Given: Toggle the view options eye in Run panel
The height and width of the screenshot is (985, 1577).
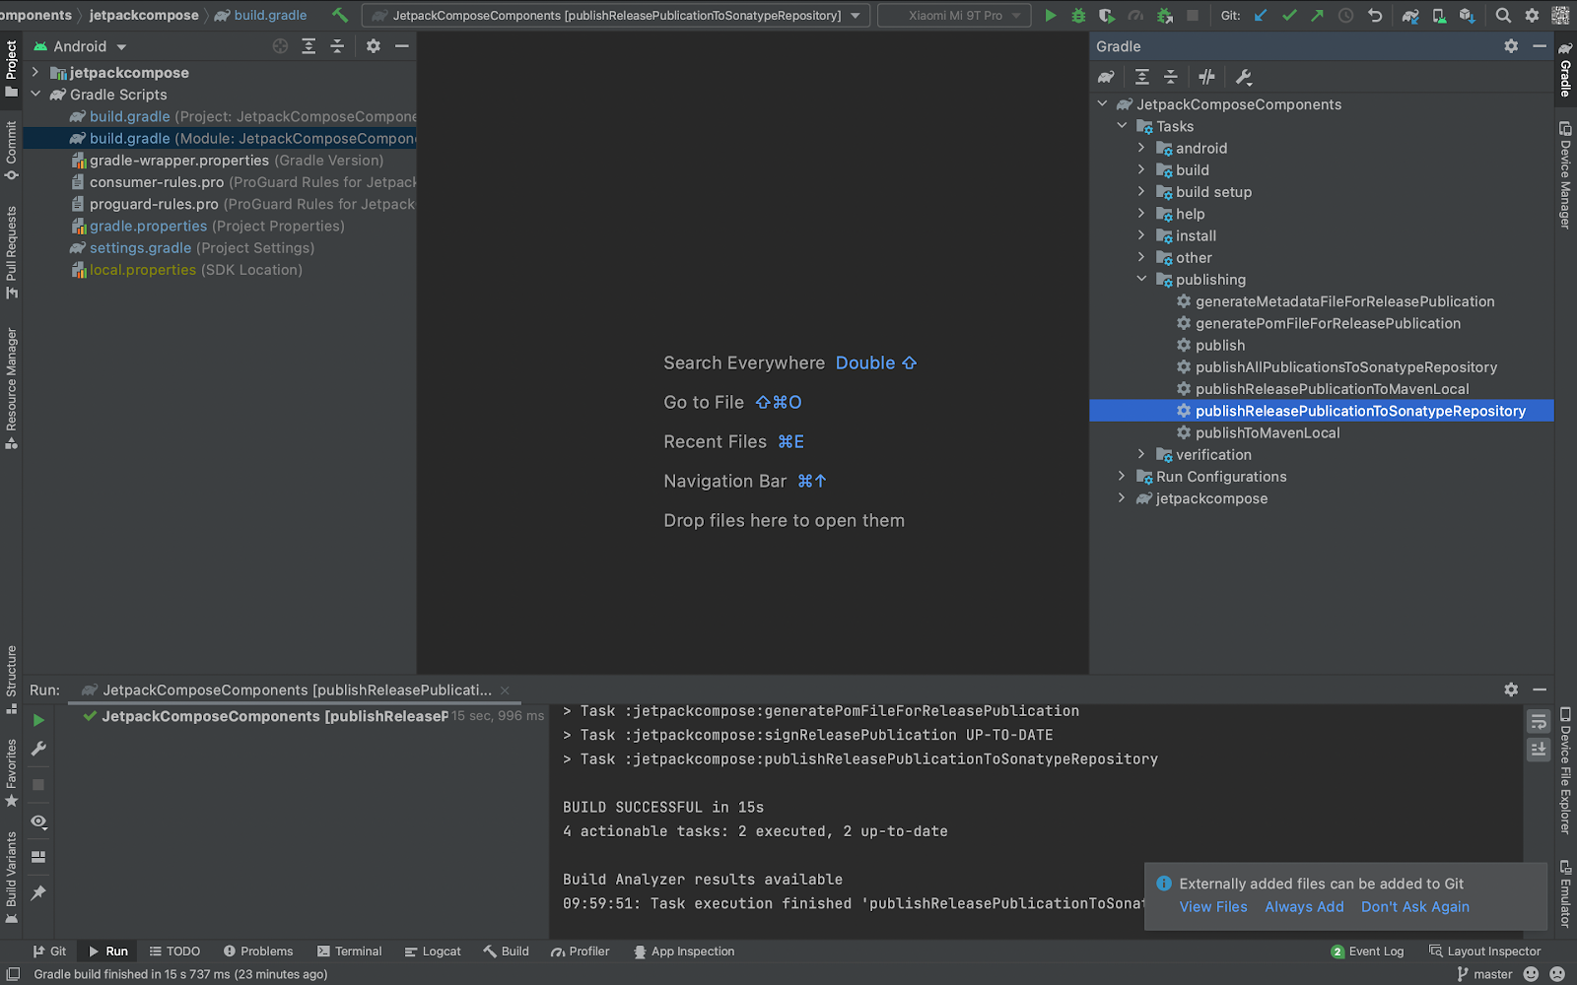Looking at the screenshot, I should click(38, 821).
